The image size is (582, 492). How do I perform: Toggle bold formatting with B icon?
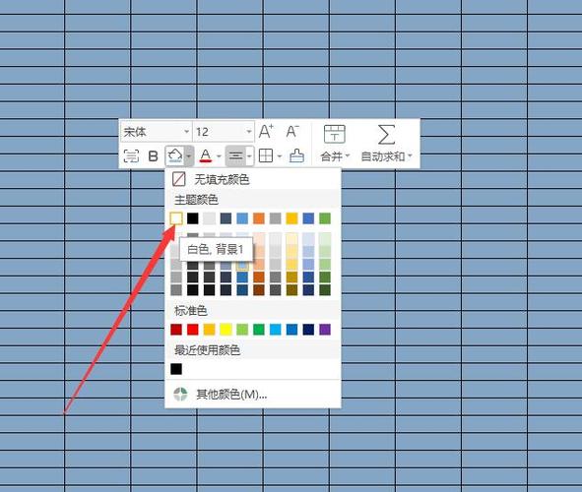tap(153, 156)
